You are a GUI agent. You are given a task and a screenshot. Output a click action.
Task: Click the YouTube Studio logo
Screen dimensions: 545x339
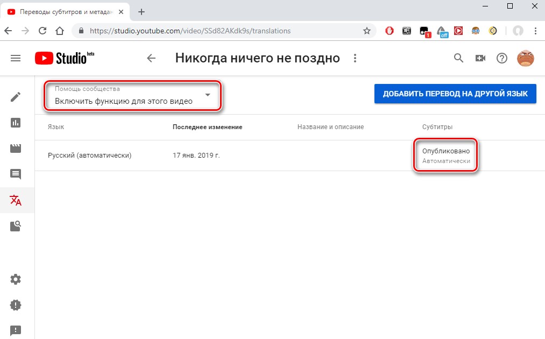tap(60, 58)
